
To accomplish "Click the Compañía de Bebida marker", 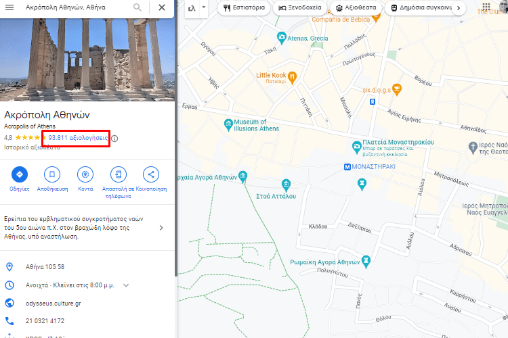I will [x=376, y=18].
